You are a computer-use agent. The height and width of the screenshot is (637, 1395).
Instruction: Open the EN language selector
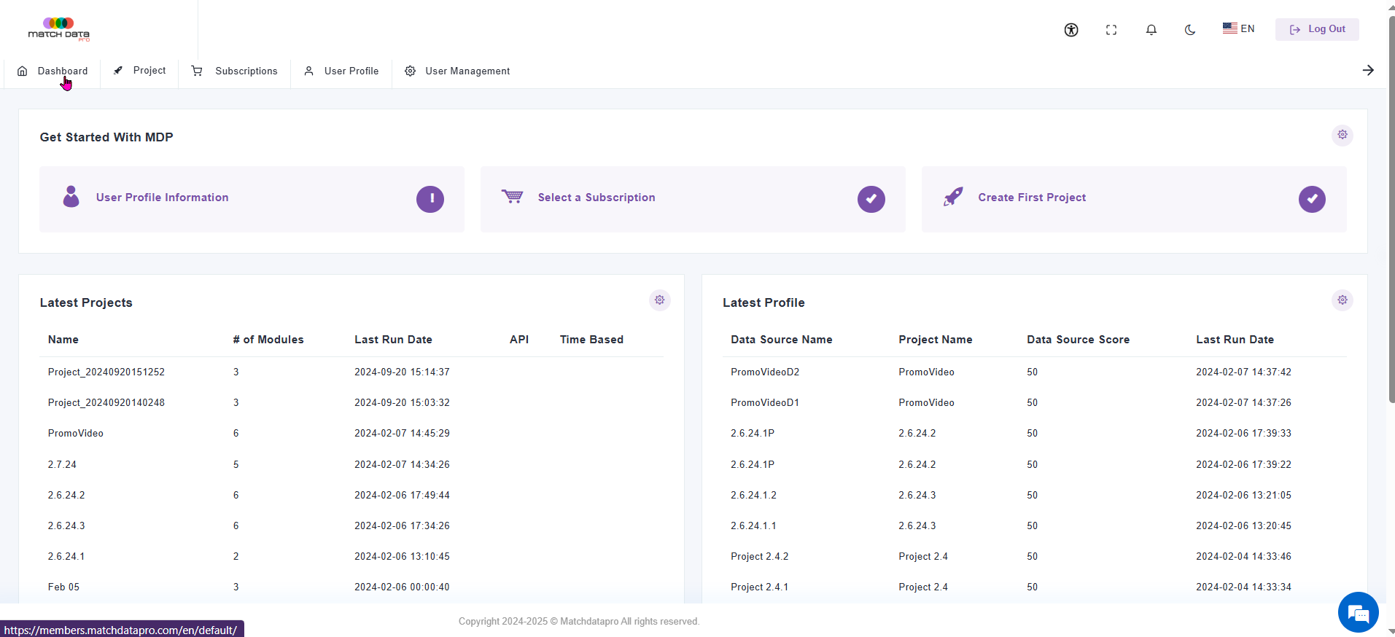click(x=1239, y=28)
